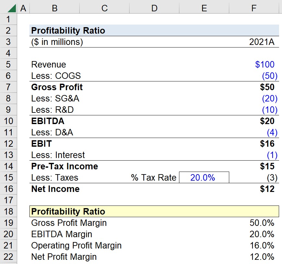Select the 'Revenue' label cell
This screenshot has width=282, height=264.
click(x=49, y=65)
